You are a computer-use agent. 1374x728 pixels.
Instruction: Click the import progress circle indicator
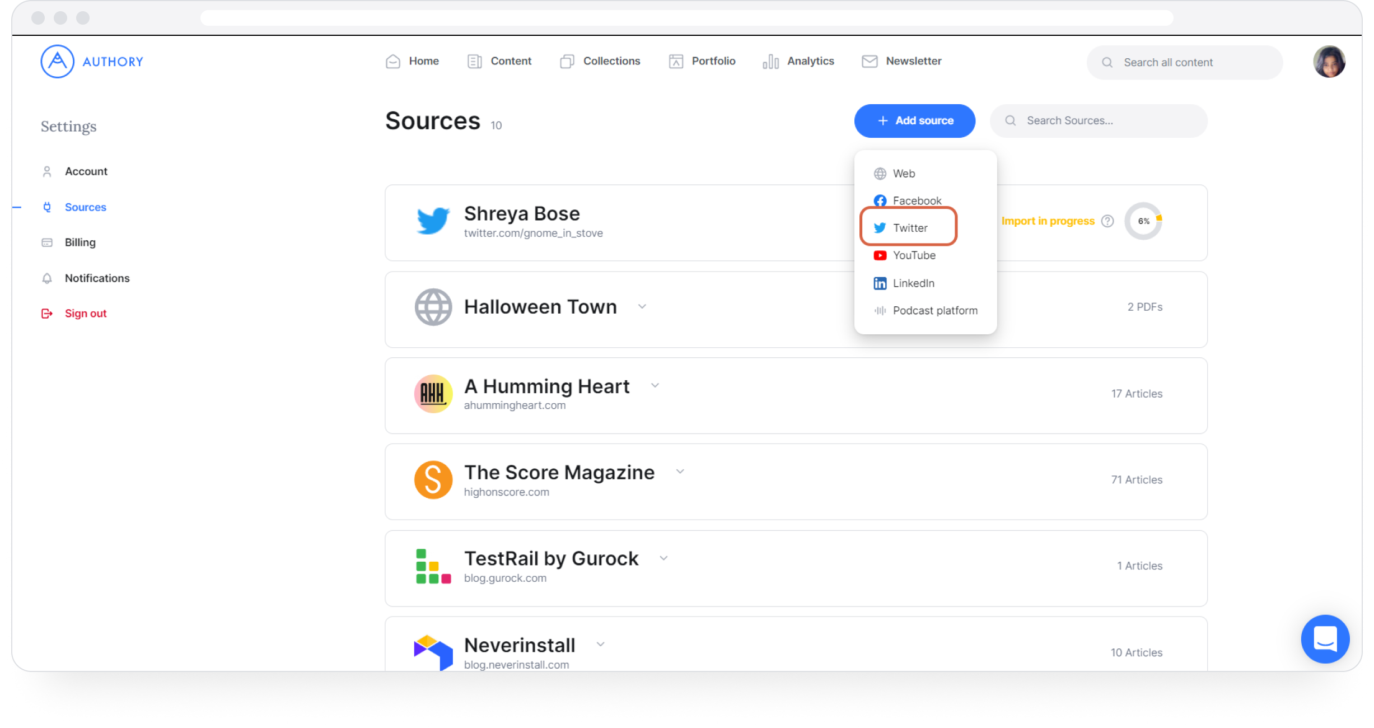click(x=1143, y=221)
